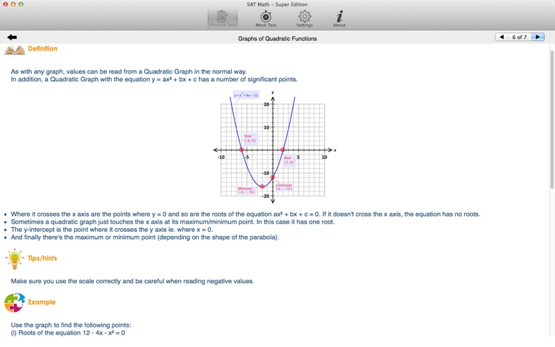Open the Practice Test toolbar icon

click(222, 19)
